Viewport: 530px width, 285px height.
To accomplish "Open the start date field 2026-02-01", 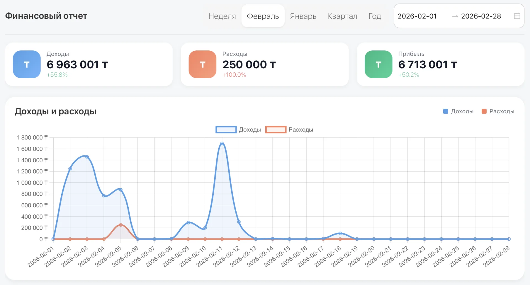I will [x=417, y=16].
